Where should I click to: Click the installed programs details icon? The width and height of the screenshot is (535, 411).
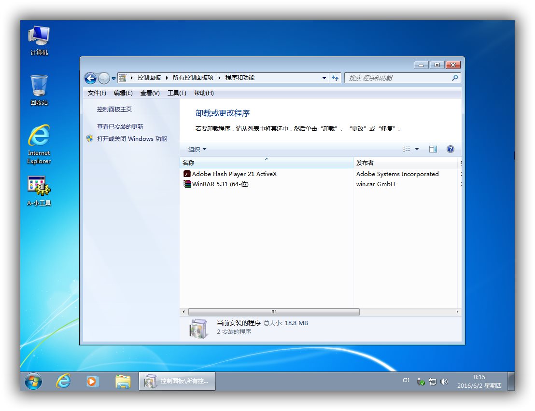click(x=198, y=328)
